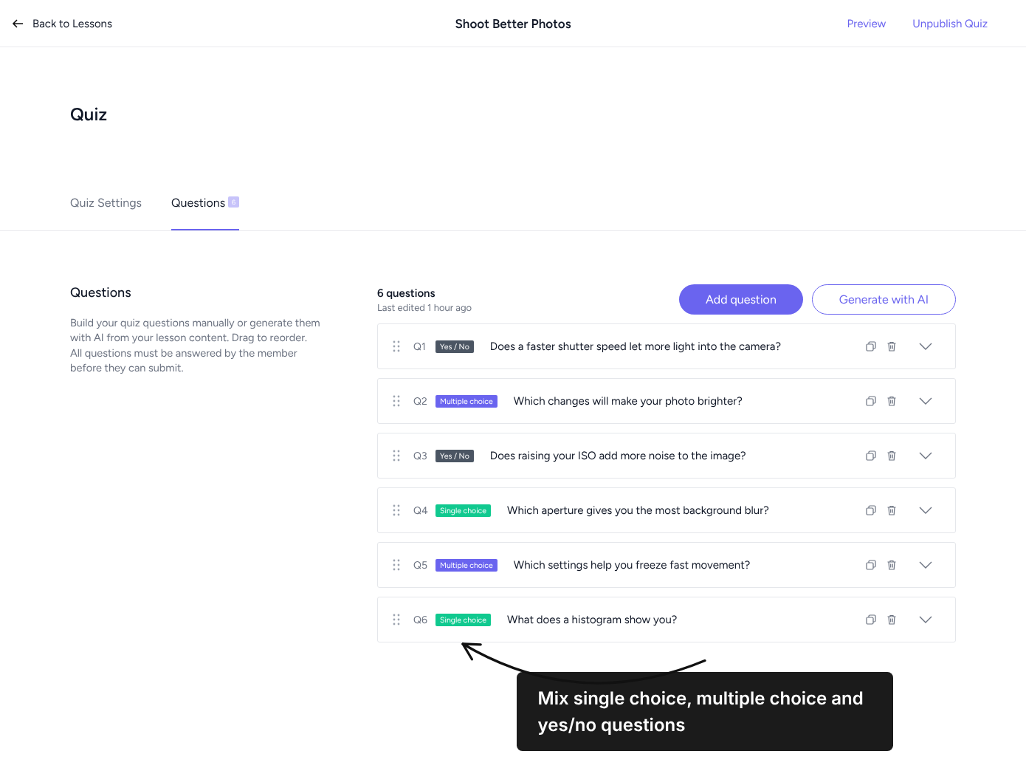Click the back arrow icon

point(18,24)
